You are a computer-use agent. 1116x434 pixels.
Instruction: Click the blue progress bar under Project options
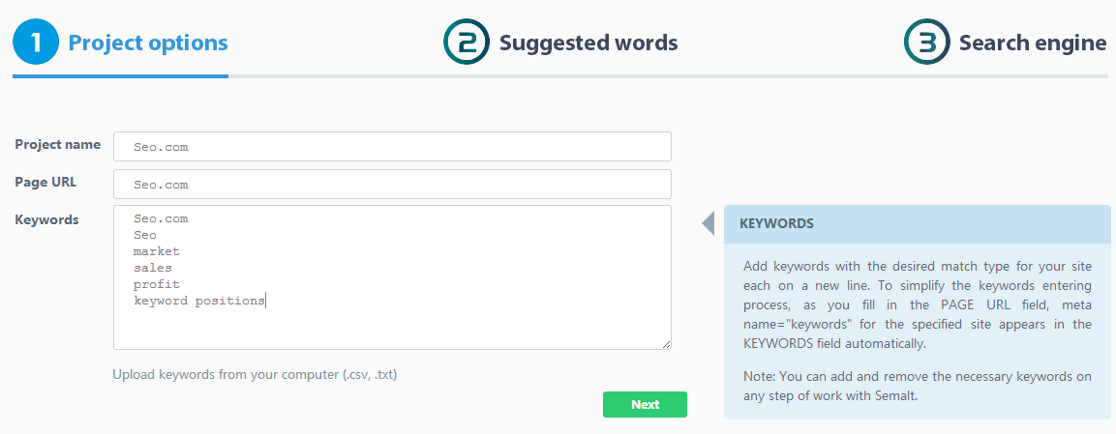120,75
